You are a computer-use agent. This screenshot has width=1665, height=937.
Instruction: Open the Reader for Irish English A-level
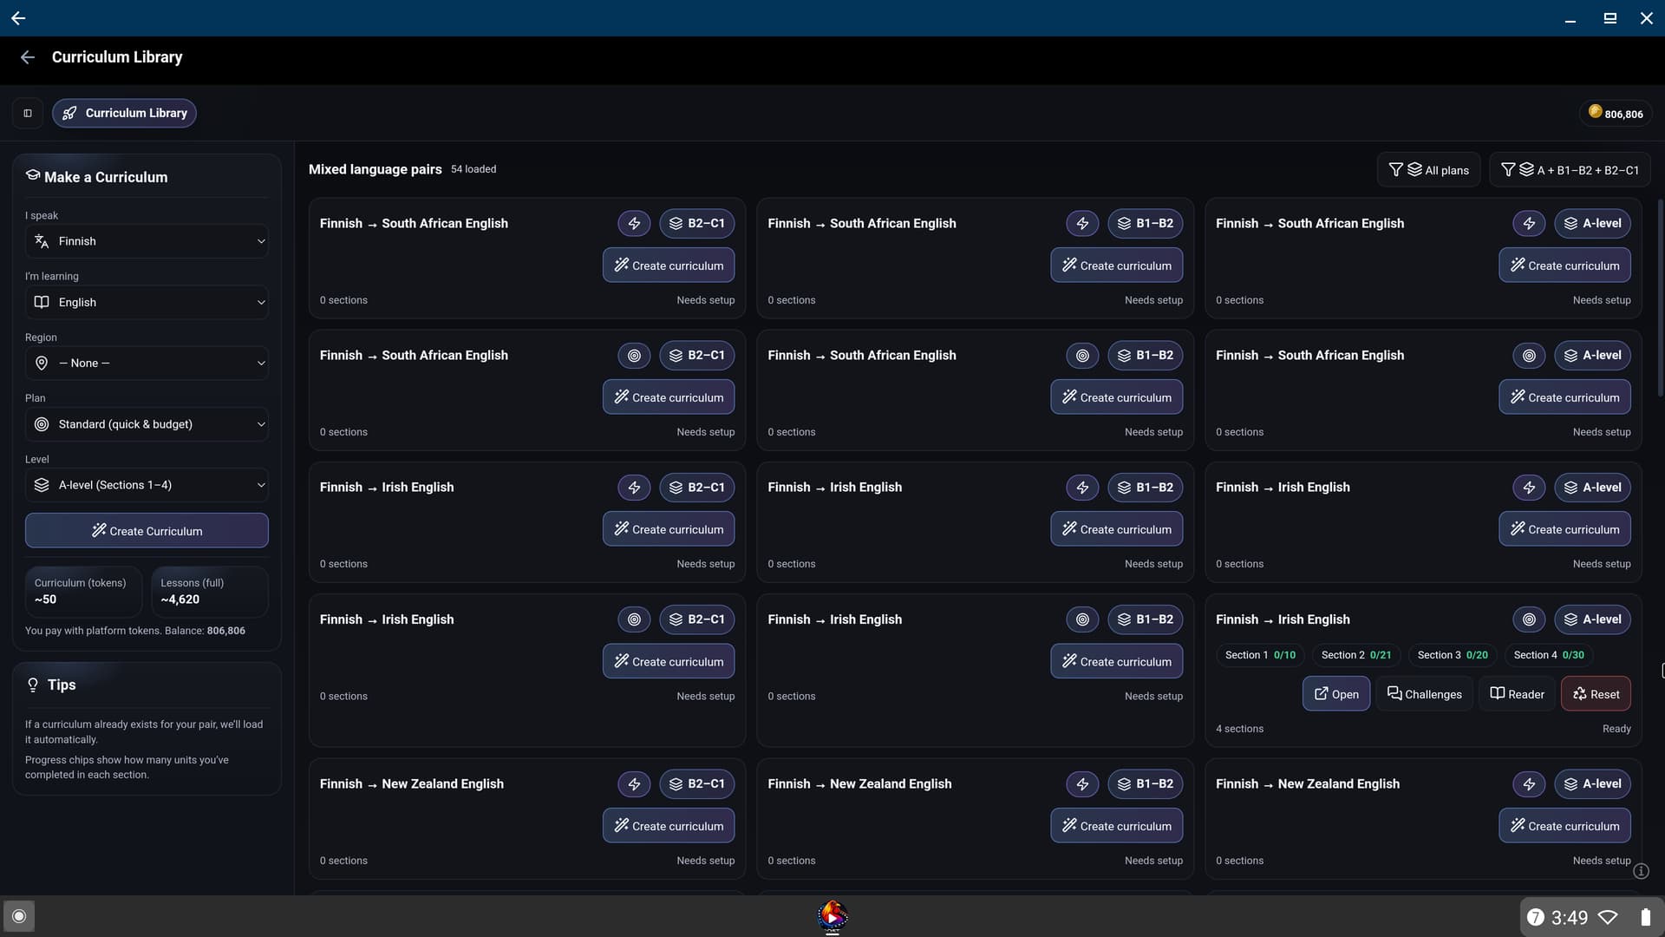[x=1517, y=694]
